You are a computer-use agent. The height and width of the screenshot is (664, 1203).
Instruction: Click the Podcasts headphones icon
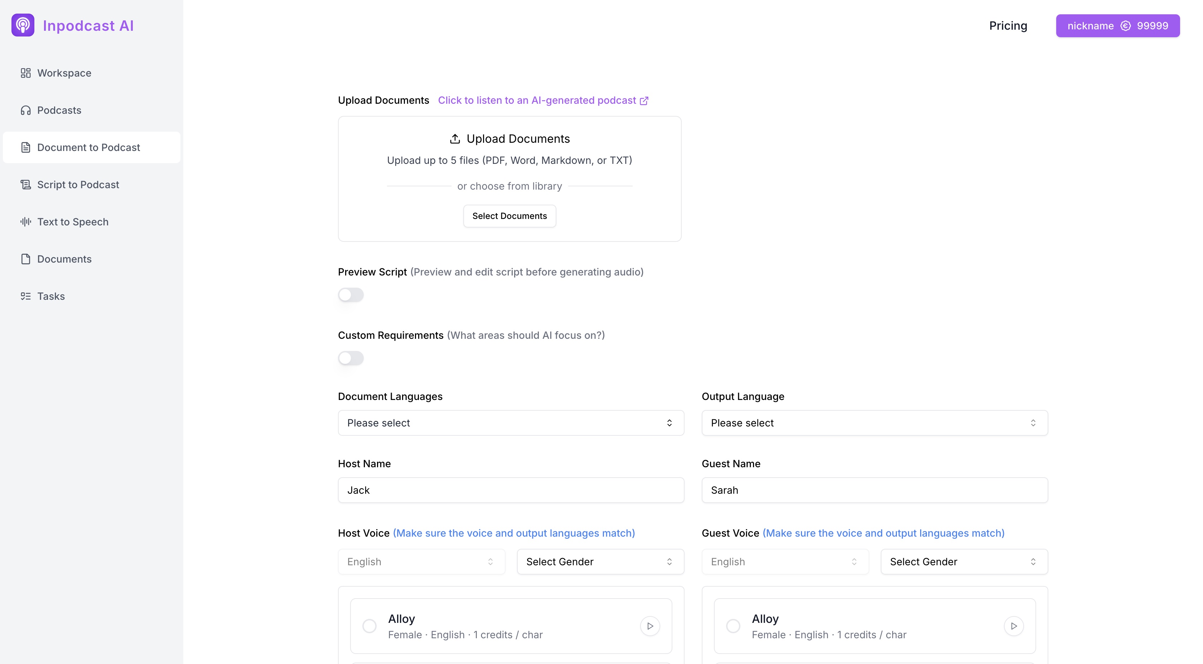(x=26, y=110)
